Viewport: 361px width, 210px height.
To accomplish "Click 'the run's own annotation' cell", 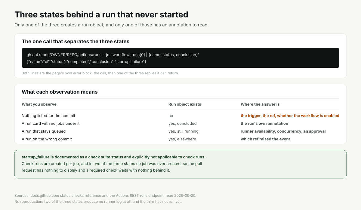I will [264, 123].
